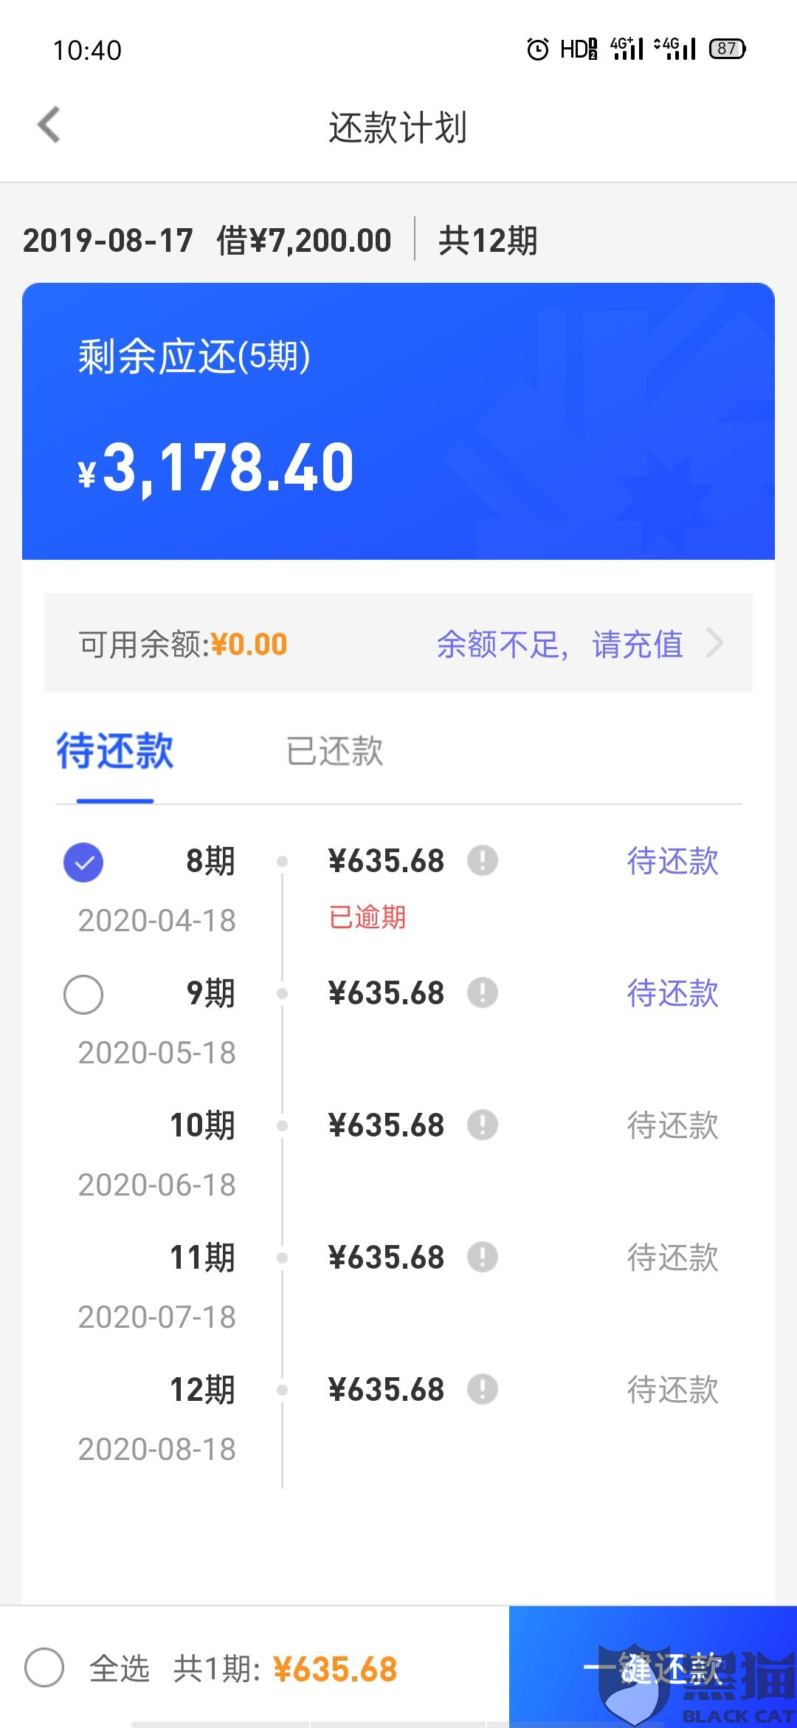
Task: Tap the battery indicator icon
Action: pyautogui.click(x=728, y=49)
